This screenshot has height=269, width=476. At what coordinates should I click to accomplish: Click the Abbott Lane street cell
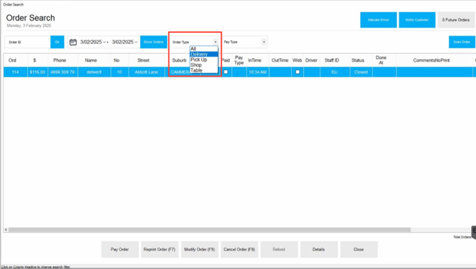tap(146, 72)
